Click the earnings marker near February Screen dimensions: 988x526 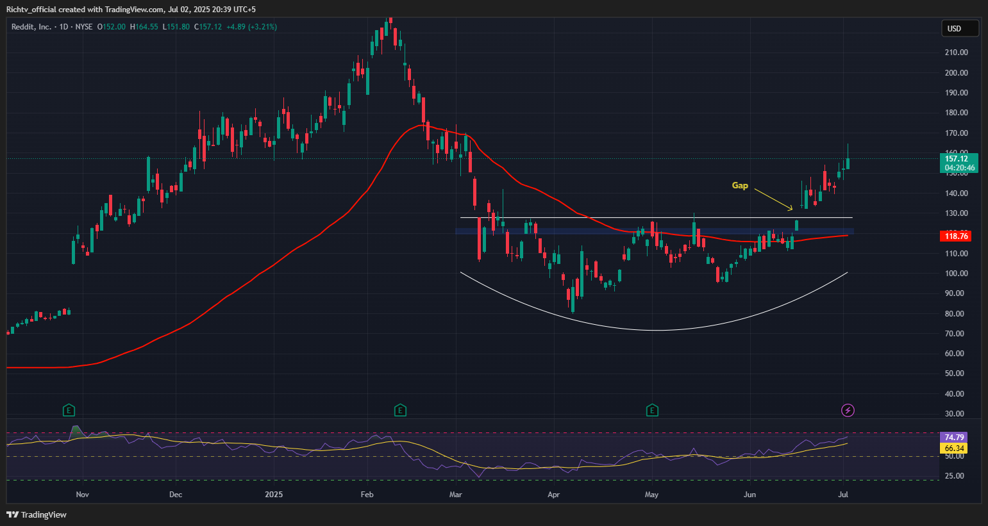click(x=400, y=410)
